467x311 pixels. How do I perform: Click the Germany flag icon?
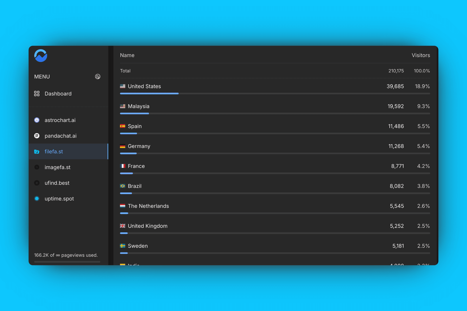pos(123,146)
